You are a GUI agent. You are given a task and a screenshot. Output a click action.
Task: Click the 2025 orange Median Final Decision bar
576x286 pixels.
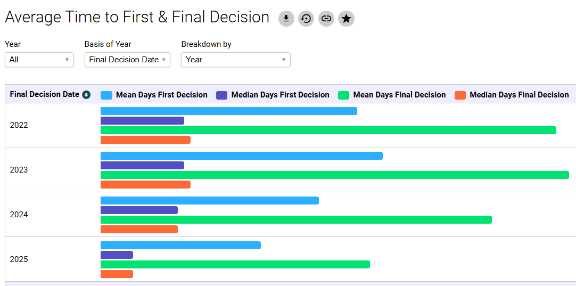click(117, 274)
